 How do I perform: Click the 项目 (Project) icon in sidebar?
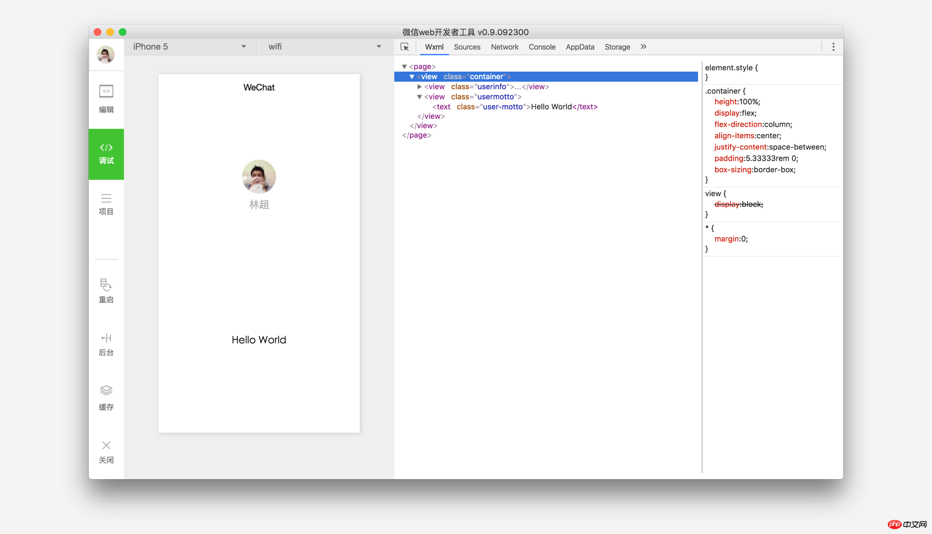click(x=106, y=205)
